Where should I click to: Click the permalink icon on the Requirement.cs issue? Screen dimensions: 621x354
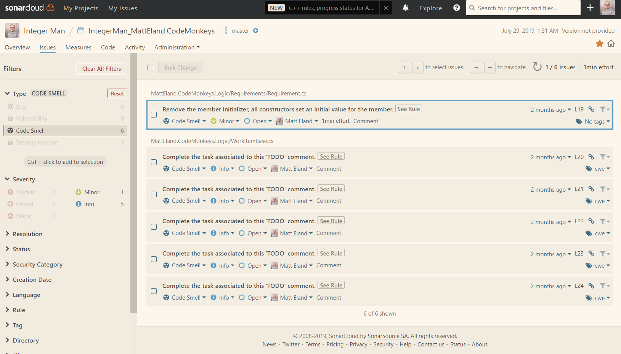tap(591, 109)
